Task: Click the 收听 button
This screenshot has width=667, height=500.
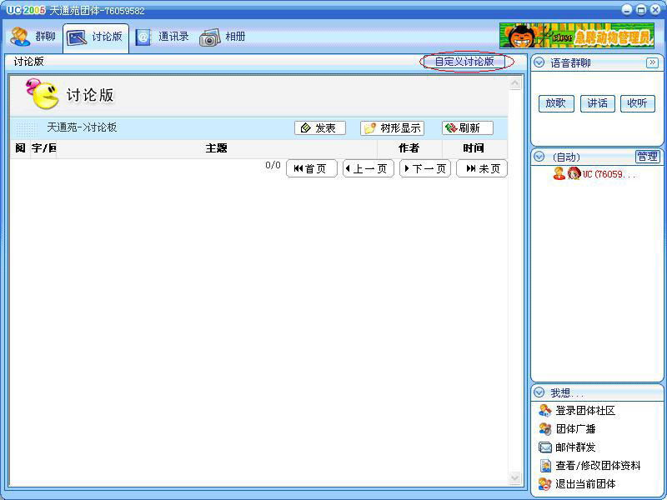Action: pos(637,103)
